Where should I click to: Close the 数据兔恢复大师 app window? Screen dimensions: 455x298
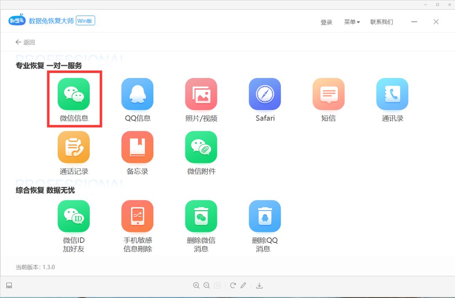click(x=436, y=22)
